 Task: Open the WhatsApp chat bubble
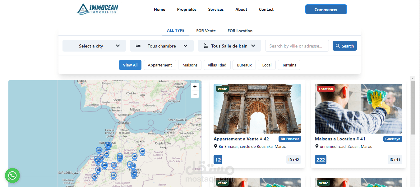(12, 176)
